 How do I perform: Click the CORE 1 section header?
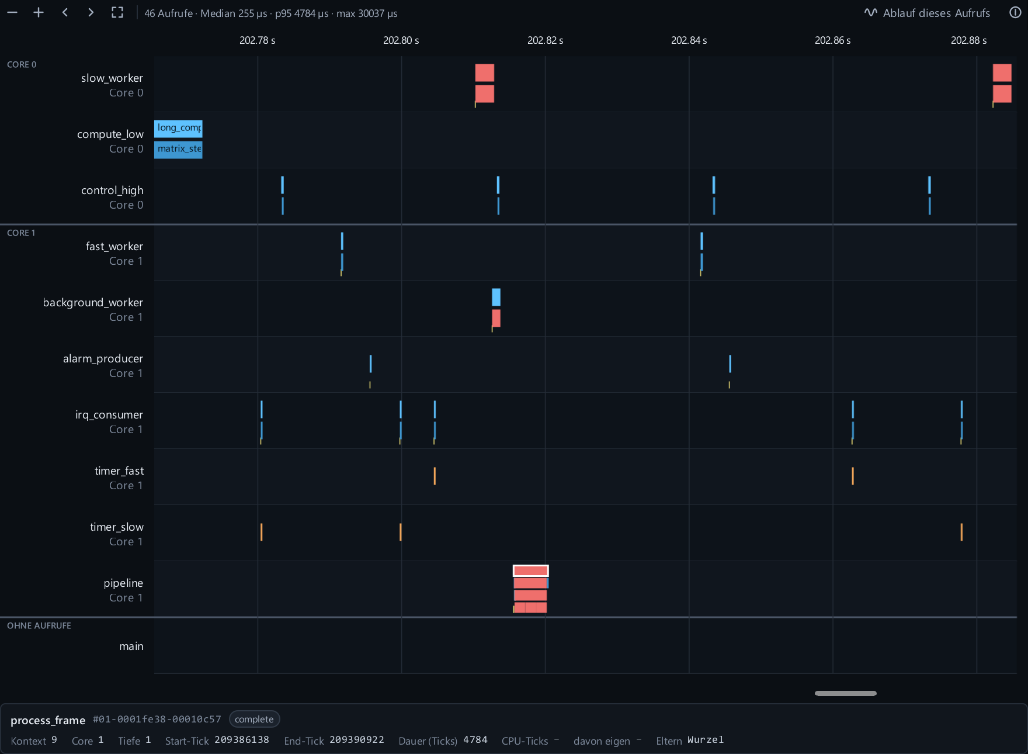(x=21, y=233)
